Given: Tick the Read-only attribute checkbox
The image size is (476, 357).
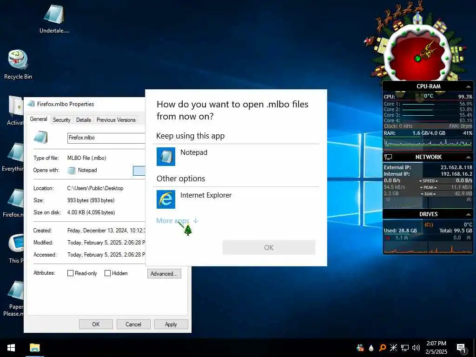Looking at the screenshot, I should point(70,273).
